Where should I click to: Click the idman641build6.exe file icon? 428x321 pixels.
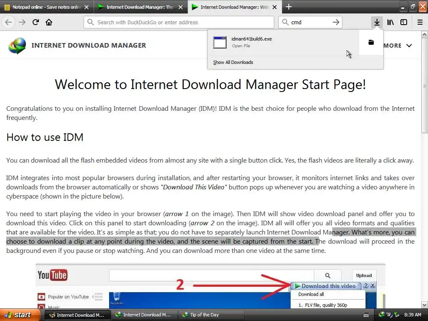220,42
